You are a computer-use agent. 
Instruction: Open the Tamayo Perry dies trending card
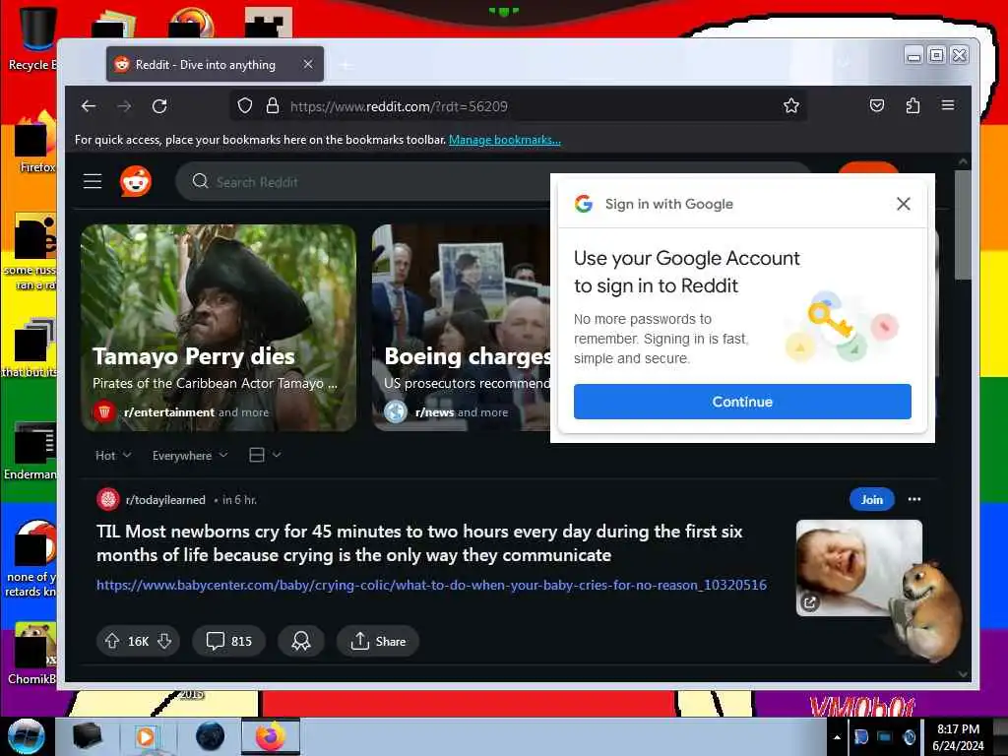pos(219,328)
